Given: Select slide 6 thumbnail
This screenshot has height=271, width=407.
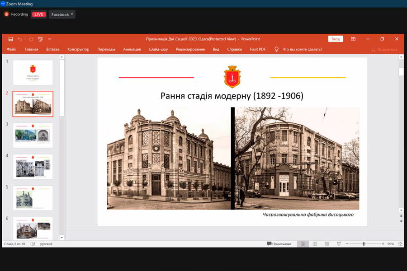Looking at the screenshot, I should coord(33,228).
